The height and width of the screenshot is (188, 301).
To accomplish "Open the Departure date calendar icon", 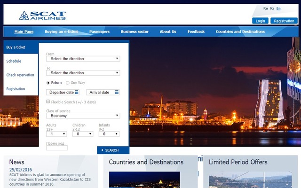I will click(77, 92).
